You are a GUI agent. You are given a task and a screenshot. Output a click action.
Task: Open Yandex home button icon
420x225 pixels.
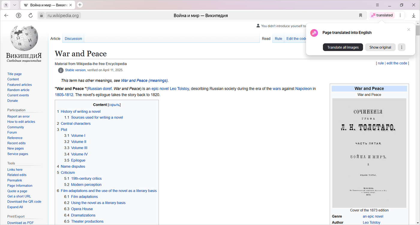(x=19, y=15)
